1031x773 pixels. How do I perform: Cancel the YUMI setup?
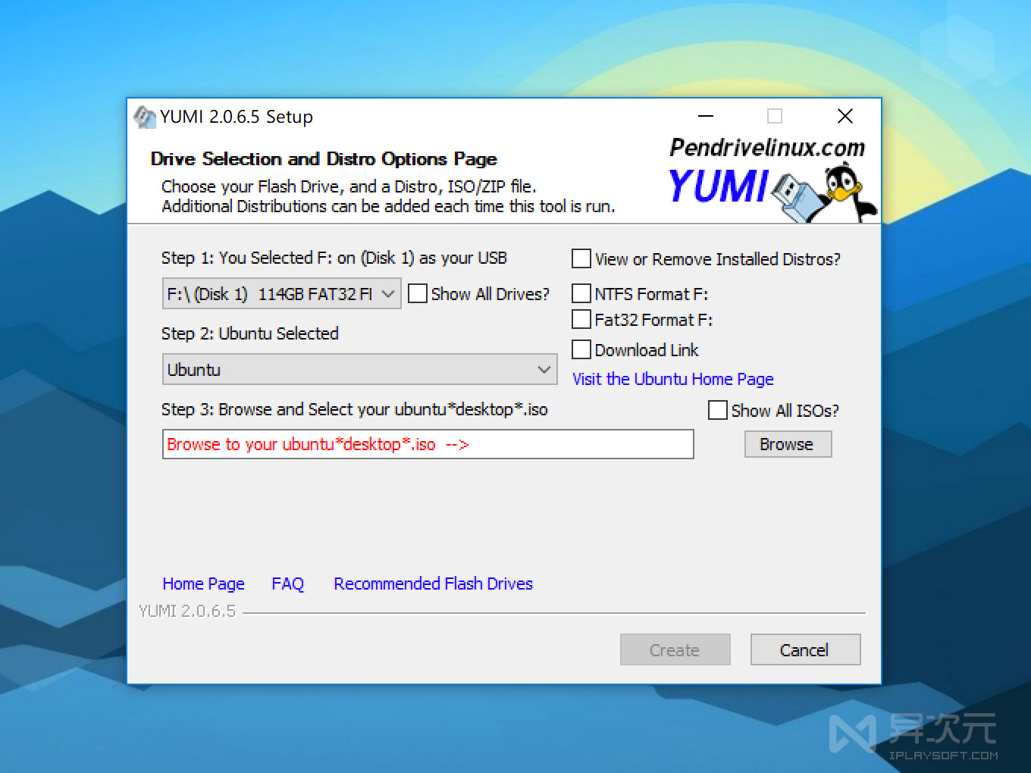coord(805,649)
